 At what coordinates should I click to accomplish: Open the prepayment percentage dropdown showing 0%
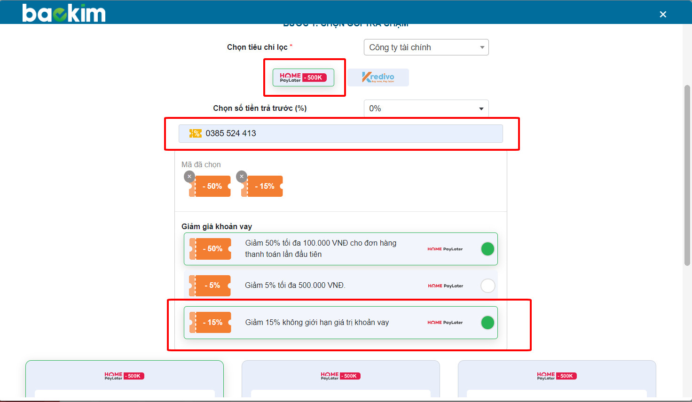[x=426, y=108]
